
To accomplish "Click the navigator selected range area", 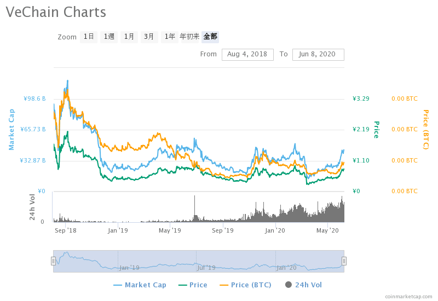I will pos(199,261).
